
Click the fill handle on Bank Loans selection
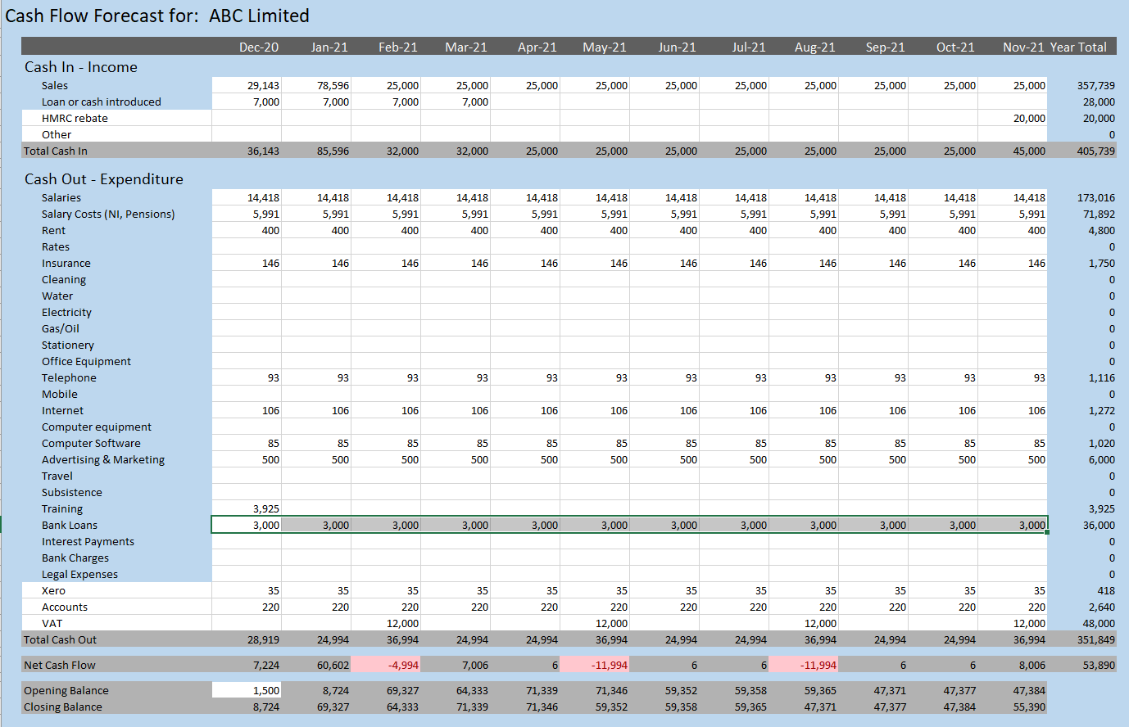click(1047, 532)
